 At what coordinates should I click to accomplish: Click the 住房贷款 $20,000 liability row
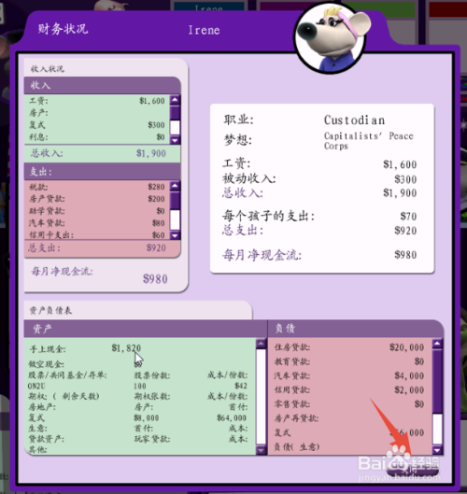coord(349,347)
